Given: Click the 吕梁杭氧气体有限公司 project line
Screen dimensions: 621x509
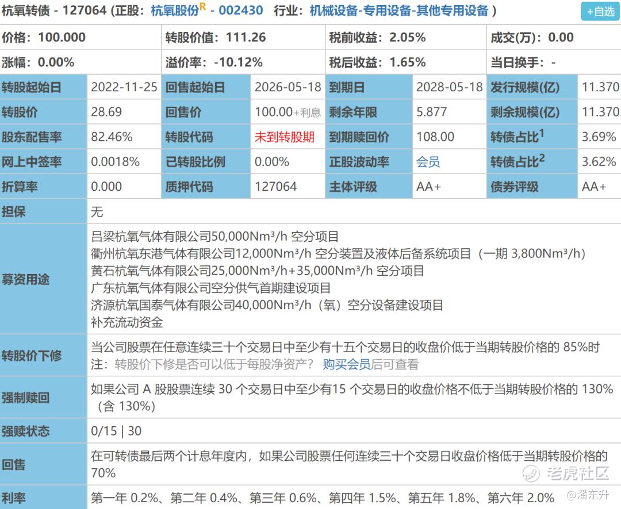Looking at the screenshot, I should pyautogui.click(x=214, y=237).
